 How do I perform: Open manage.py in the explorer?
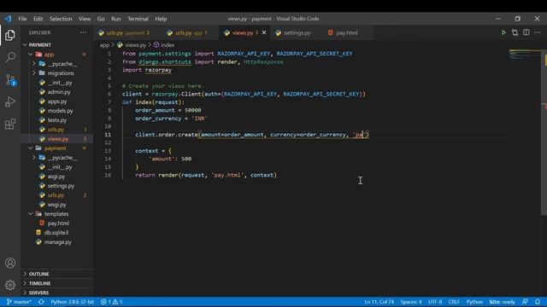tap(57, 242)
